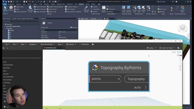This screenshot has height=109, width=194.
Task: Open Parameters Service in Revit ribbon
Action: coord(30,9)
